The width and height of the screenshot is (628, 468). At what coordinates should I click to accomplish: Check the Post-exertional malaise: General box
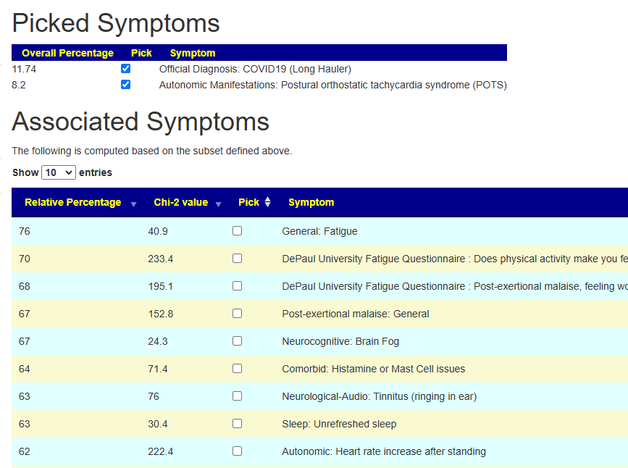pos(237,314)
